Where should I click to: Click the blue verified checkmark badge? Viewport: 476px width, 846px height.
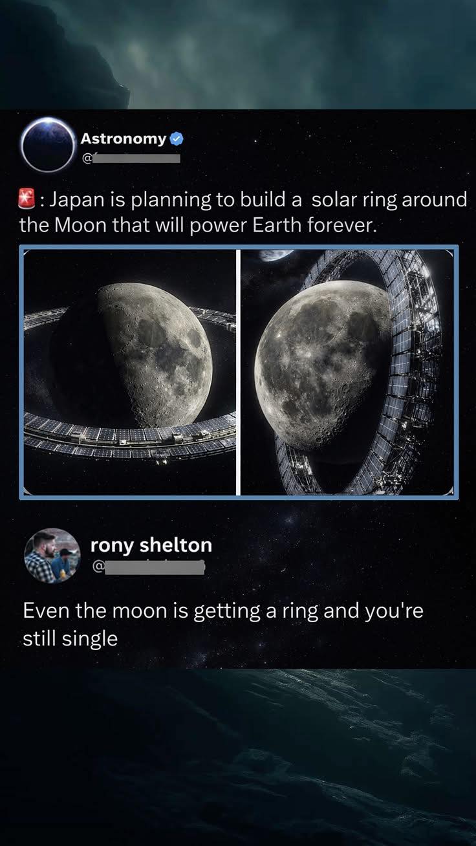click(177, 138)
